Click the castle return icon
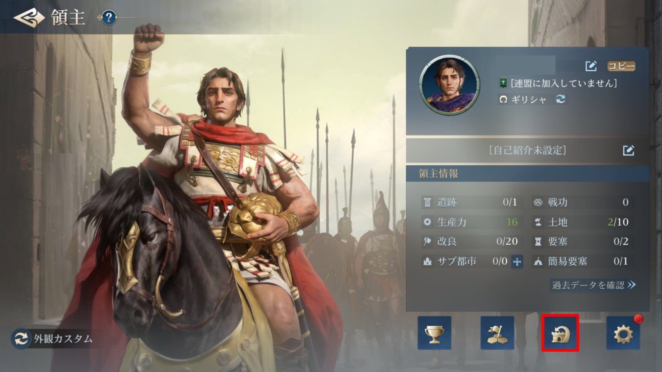Screen dimensions: 662x372 560,333
